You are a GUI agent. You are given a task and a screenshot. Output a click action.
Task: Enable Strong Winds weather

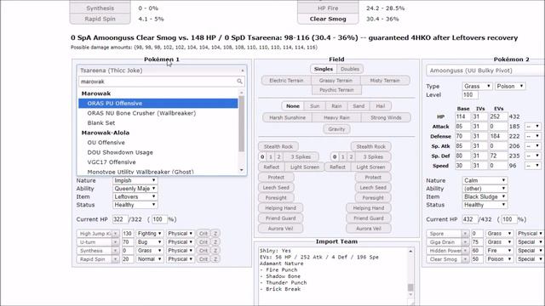click(386, 117)
